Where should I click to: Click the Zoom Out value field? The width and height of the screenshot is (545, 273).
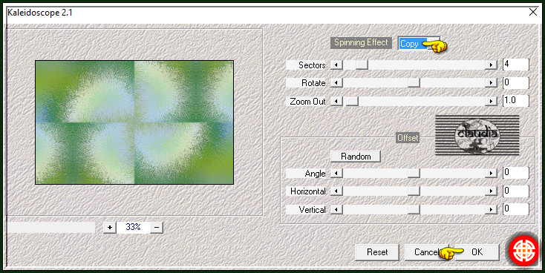click(x=516, y=101)
